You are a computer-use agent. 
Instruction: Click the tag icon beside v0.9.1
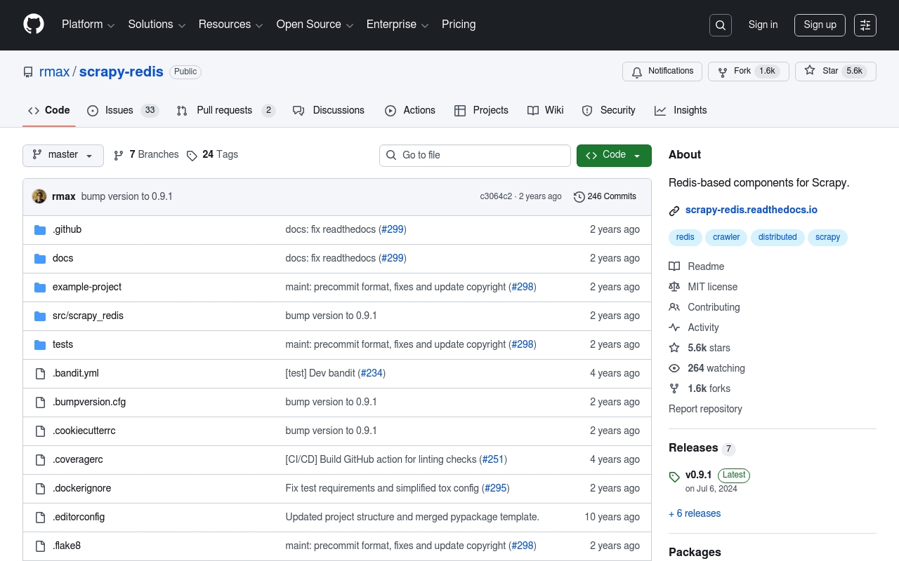point(674,477)
